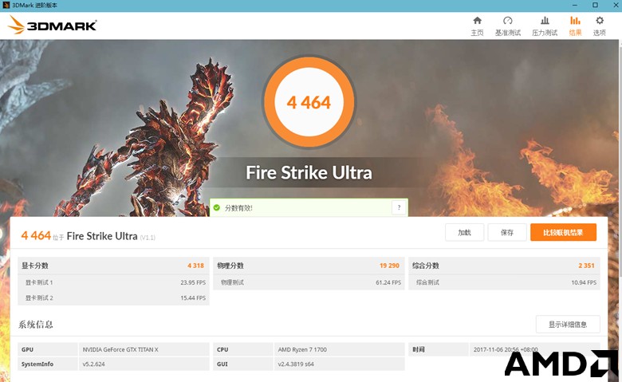Click the 比较联机结果 compare online button
This screenshot has height=382, width=622.
(x=563, y=232)
